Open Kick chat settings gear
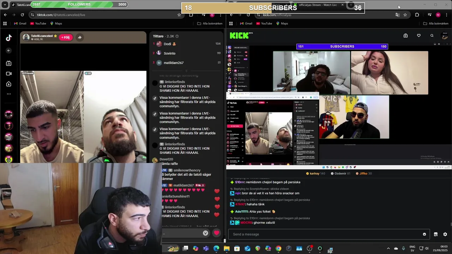Image resolution: width=452 pixels, height=254 pixels. [x=445, y=234]
